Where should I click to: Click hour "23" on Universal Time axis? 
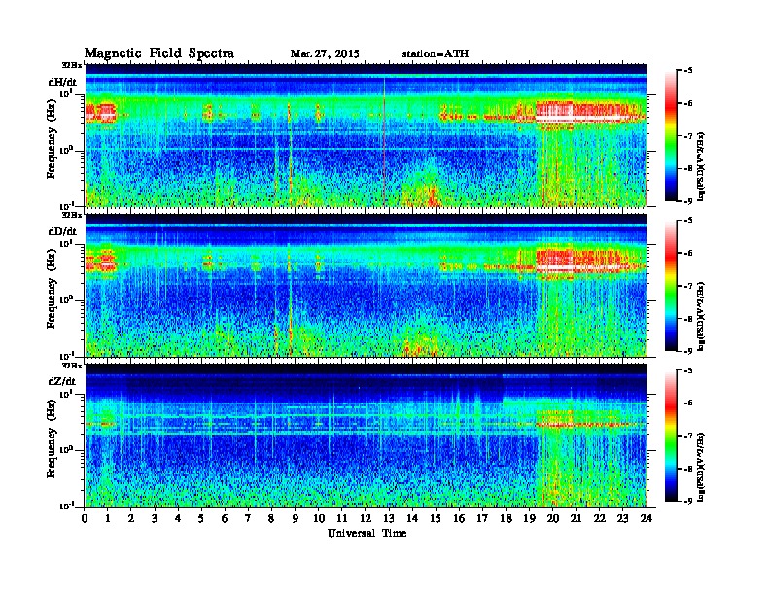(622, 519)
